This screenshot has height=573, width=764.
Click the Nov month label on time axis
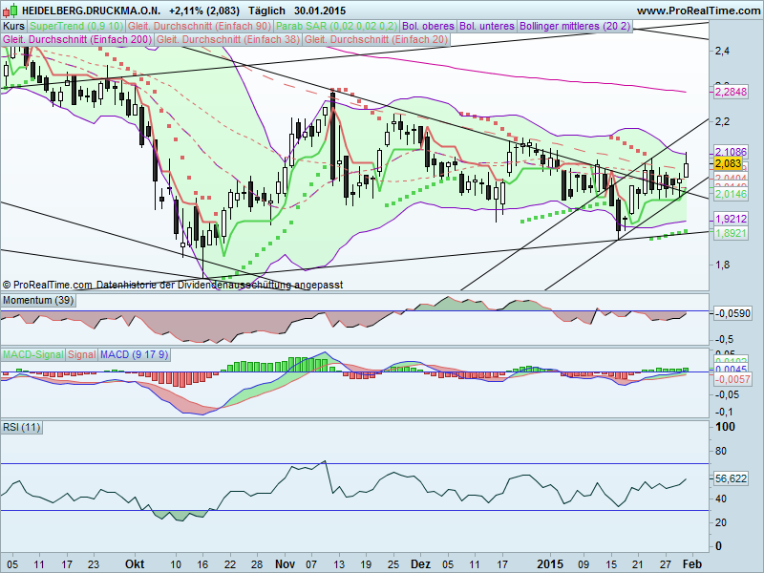285,564
